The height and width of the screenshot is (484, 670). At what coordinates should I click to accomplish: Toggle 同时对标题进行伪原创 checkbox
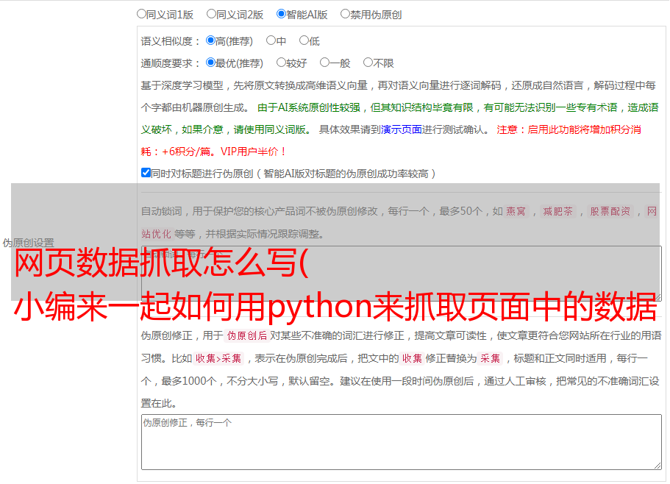tap(146, 173)
